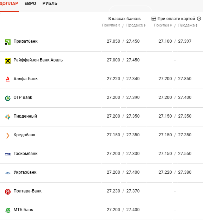
Task: Open the Альфа-Банк link
Action: (x=26, y=78)
